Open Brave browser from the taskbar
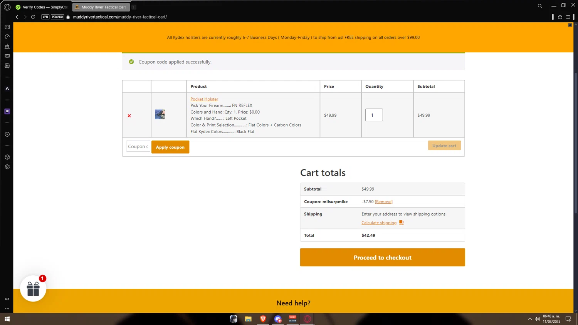The width and height of the screenshot is (578, 325). click(263, 319)
